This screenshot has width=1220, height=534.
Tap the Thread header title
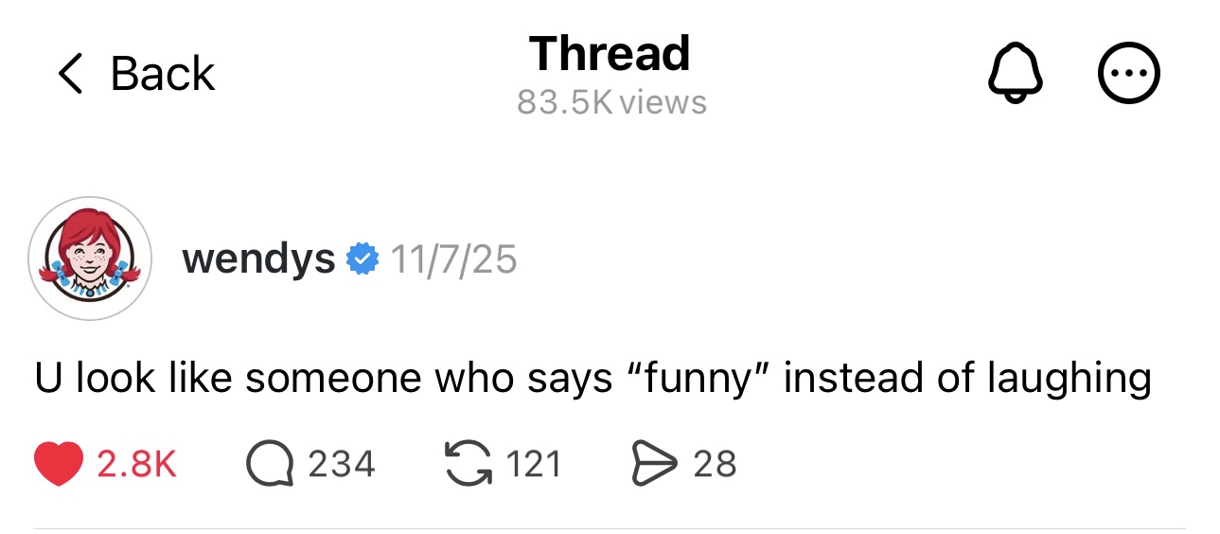click(610, 53)
